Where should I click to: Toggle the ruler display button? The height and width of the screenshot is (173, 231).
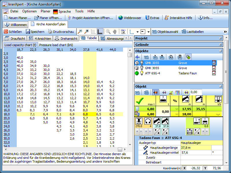click(x=100, y=32)
